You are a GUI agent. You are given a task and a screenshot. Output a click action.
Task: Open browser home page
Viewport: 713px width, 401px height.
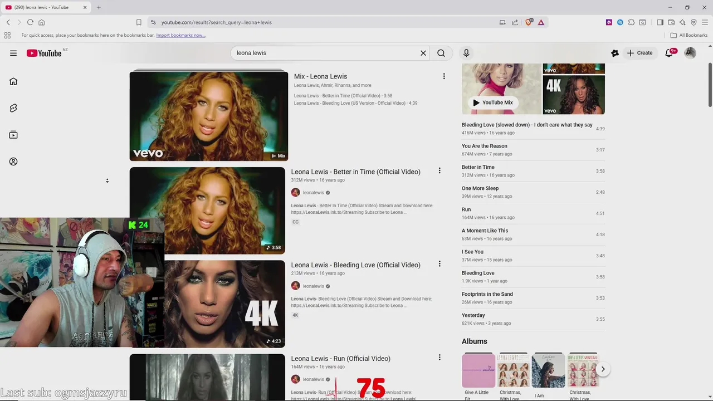click(41, 22)
